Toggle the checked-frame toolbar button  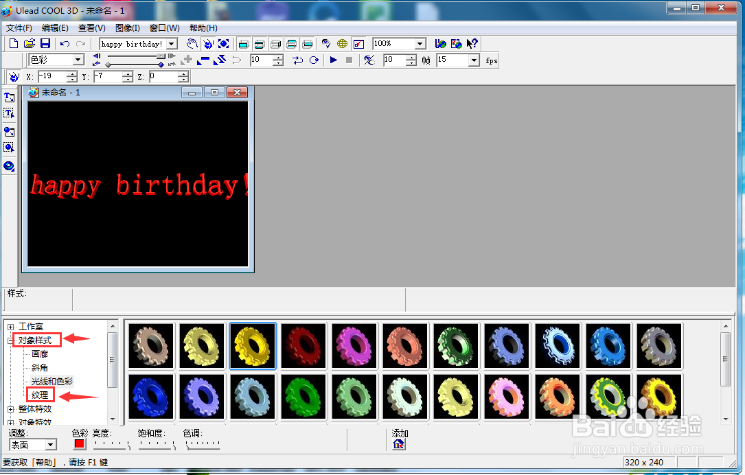(358, 44)
